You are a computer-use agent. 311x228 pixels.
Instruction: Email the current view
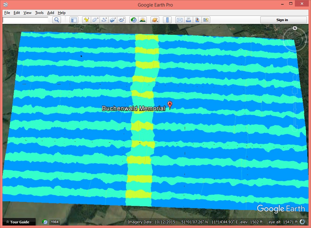pos(179,20)
